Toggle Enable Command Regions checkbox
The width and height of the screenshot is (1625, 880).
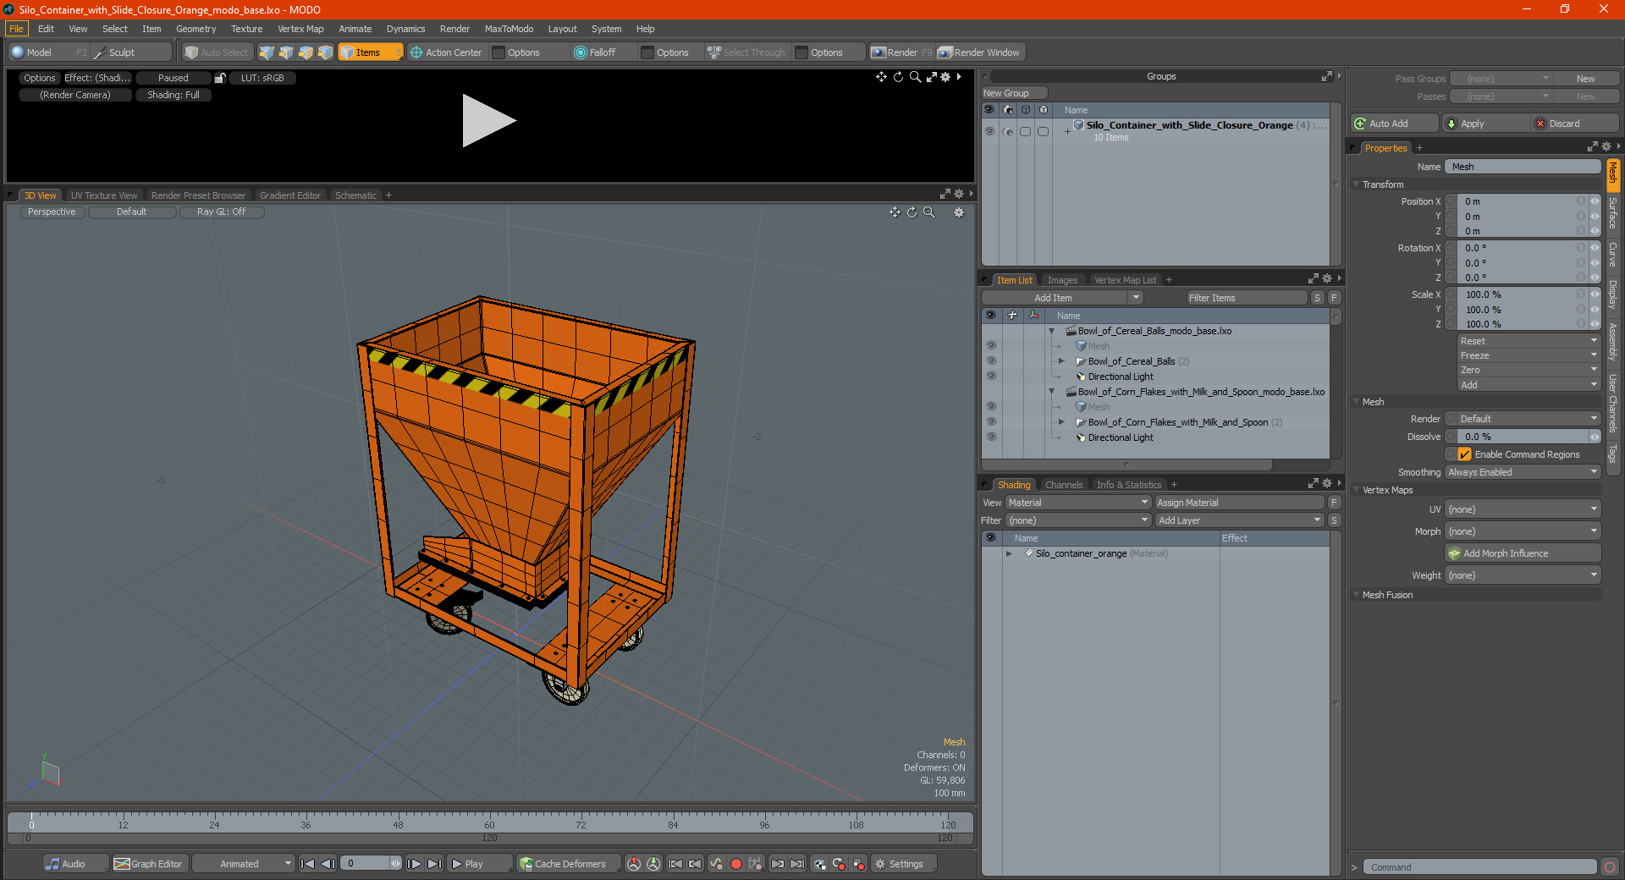coord(1465,454)
